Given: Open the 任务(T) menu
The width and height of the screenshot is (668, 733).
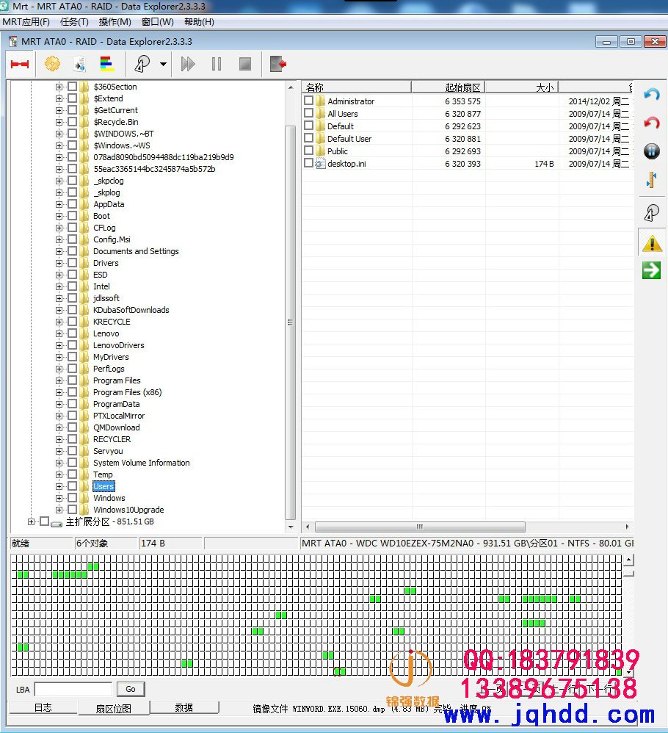Looking at the screenshot, I should 74,22.
